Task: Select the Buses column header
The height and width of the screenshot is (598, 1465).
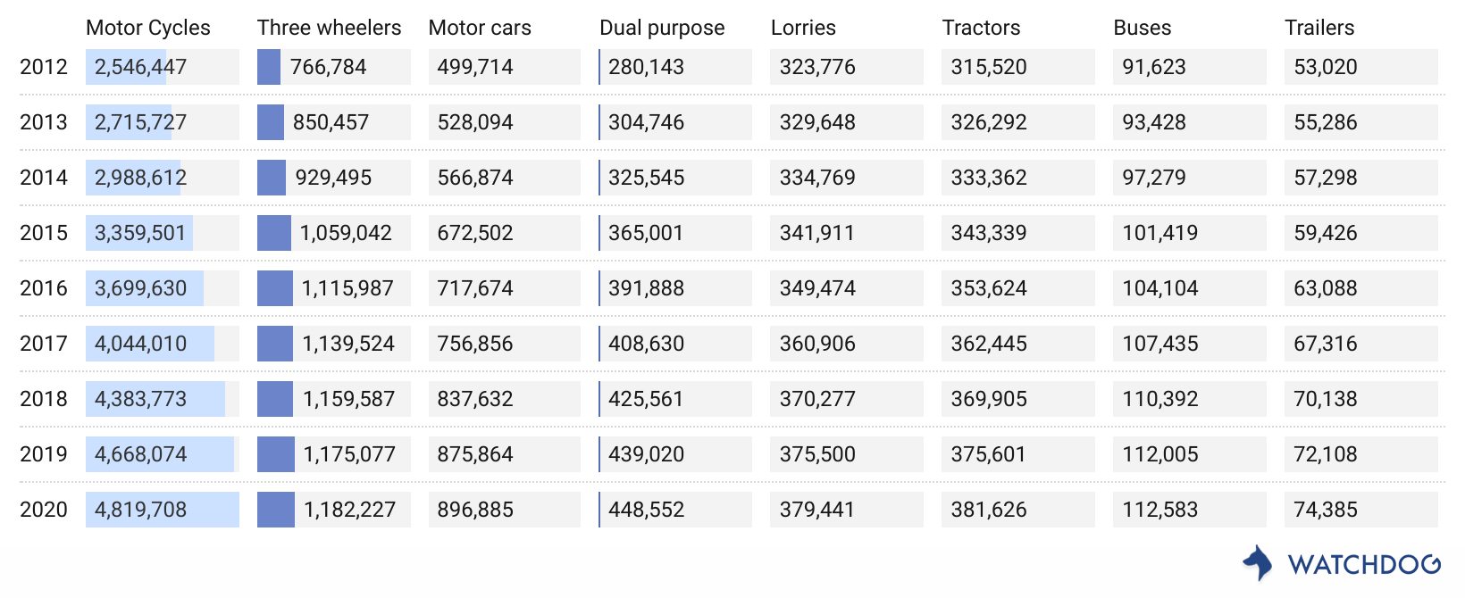Action: tap(1142, 28)
